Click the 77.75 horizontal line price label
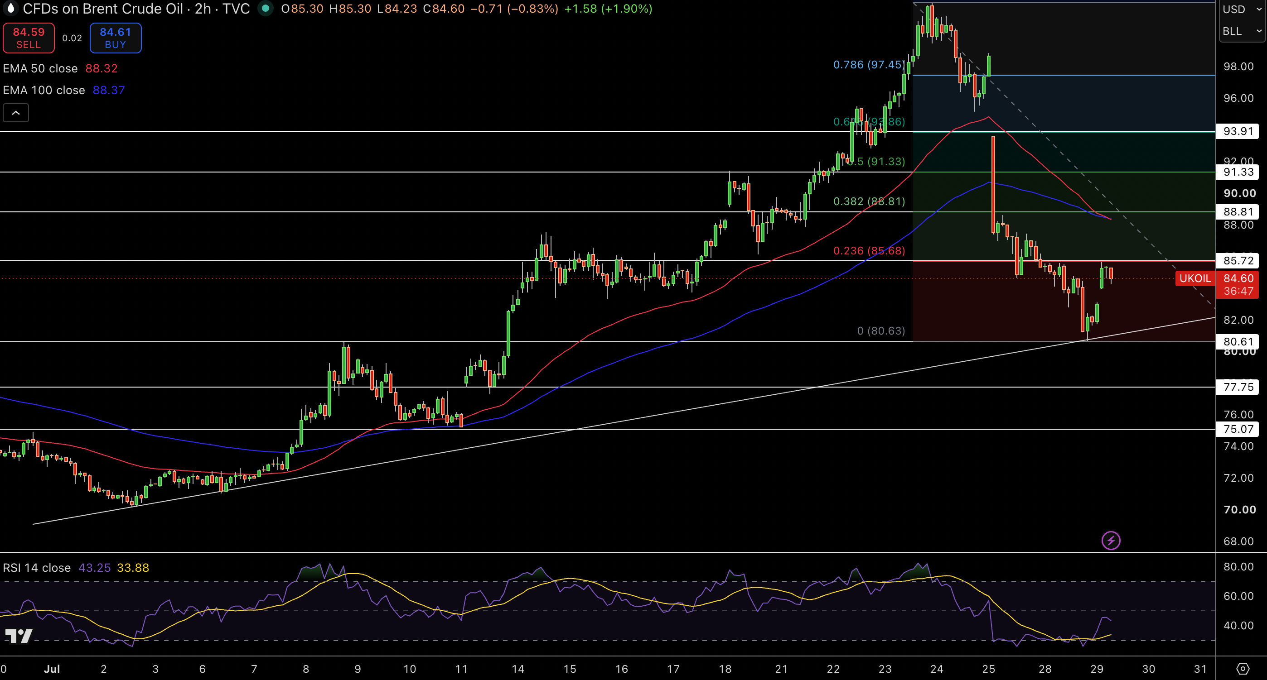Image resolution: width=1267 pixels, height=680 pixels. point(1238,387)
